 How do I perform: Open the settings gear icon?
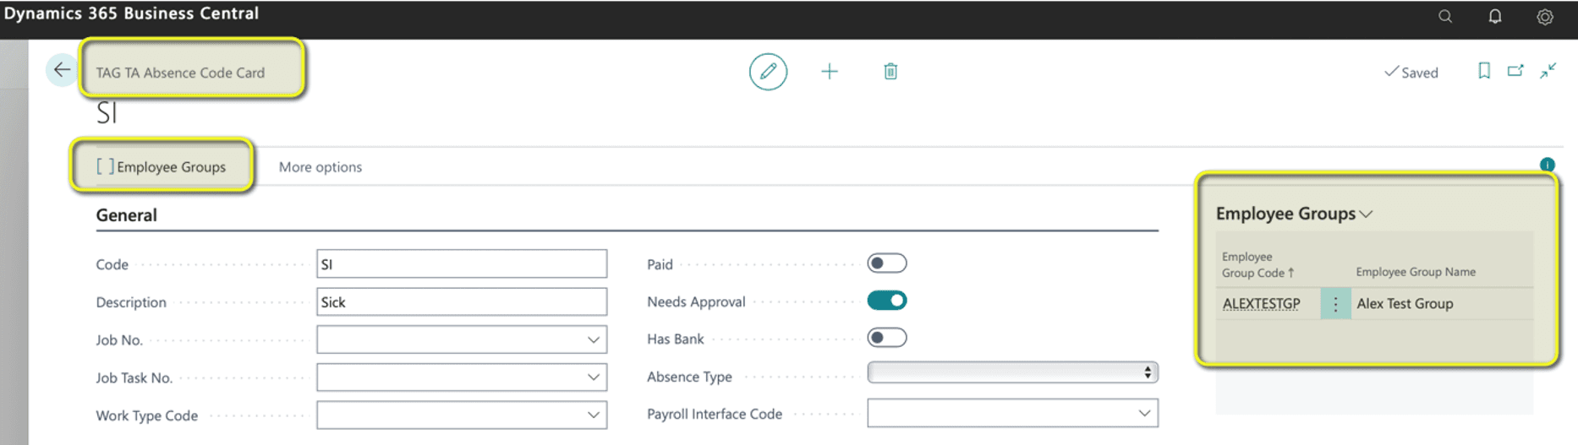[x=1545, y=17]
